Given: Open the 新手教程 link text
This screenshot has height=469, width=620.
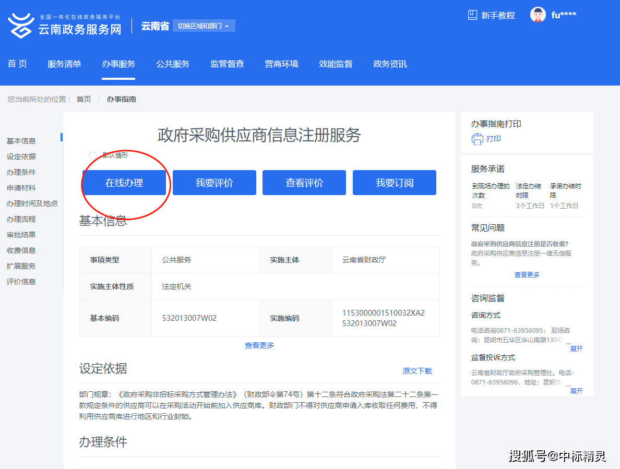Looking at the screenshot, I should (x=498, y=16).
